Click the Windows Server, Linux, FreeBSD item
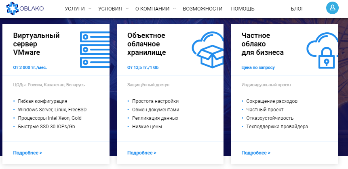Image resolution: width=348 pixels, height=169 pixels. 53,110
